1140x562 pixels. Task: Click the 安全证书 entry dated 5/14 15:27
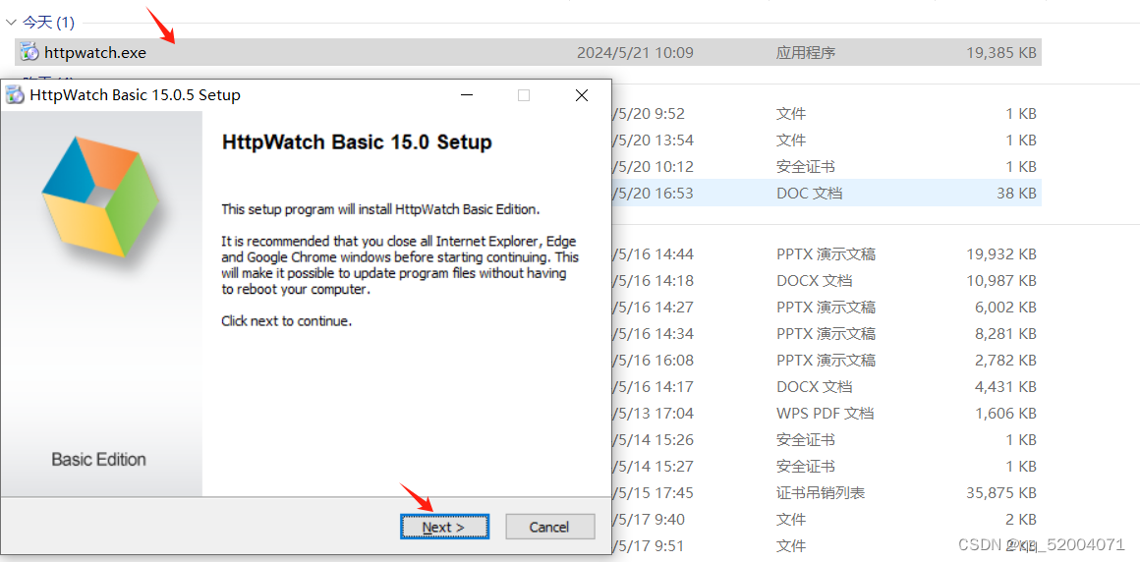click(x=805, y=466)
